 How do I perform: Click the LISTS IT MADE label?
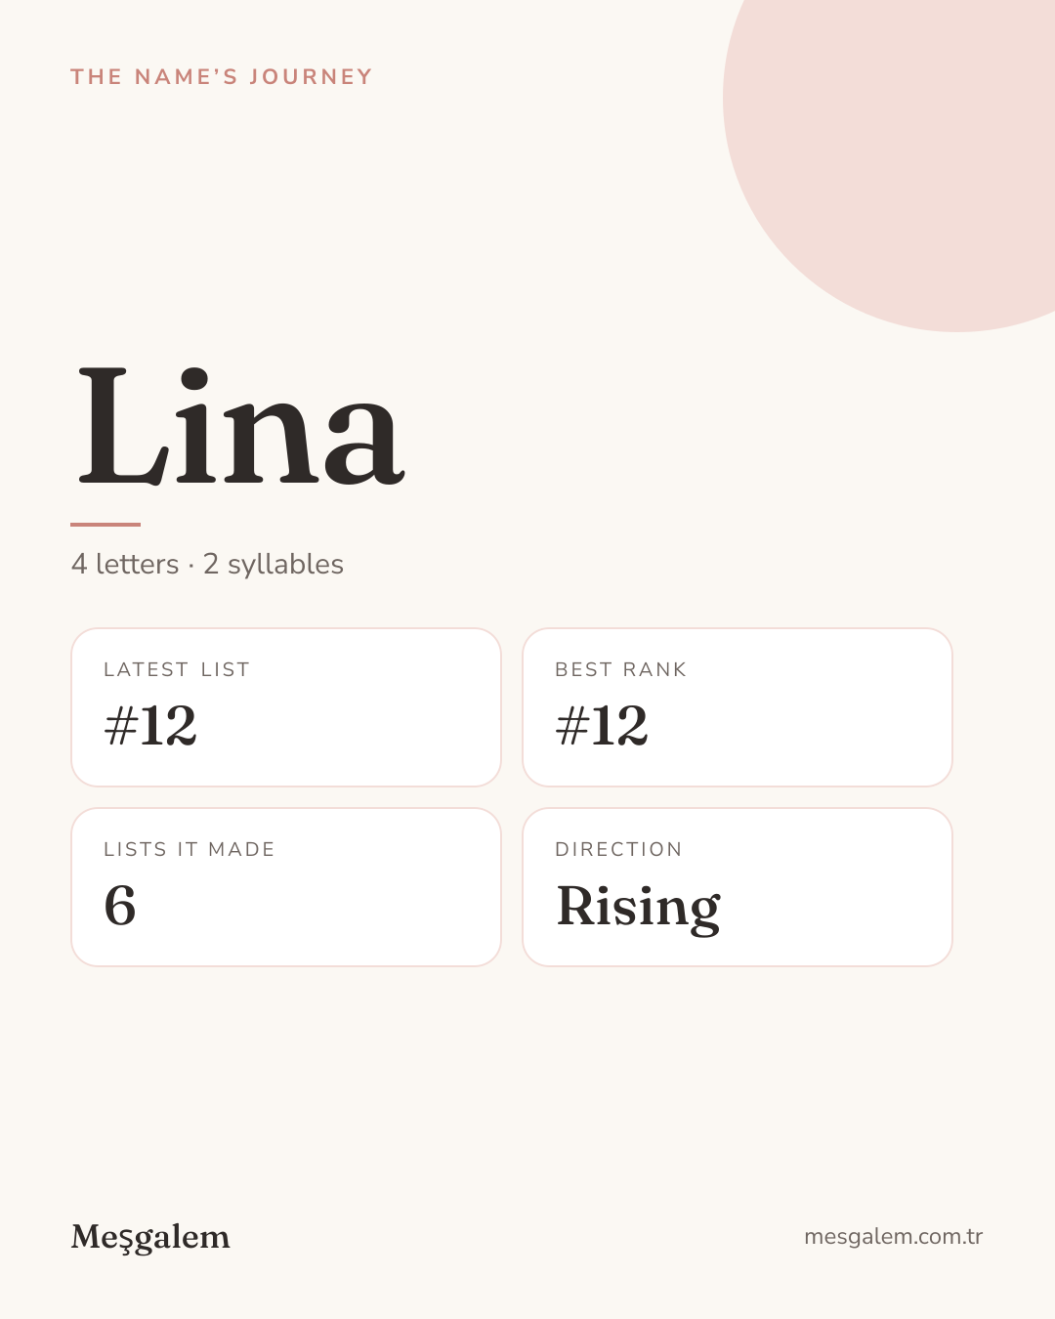190,850
